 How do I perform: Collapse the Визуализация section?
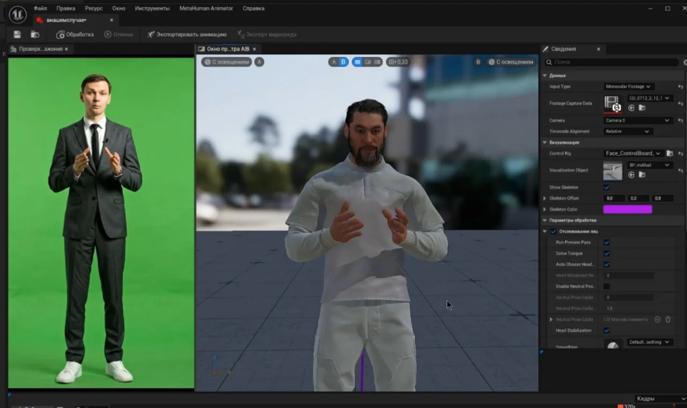pyautogui.click(x=545, y=143)
